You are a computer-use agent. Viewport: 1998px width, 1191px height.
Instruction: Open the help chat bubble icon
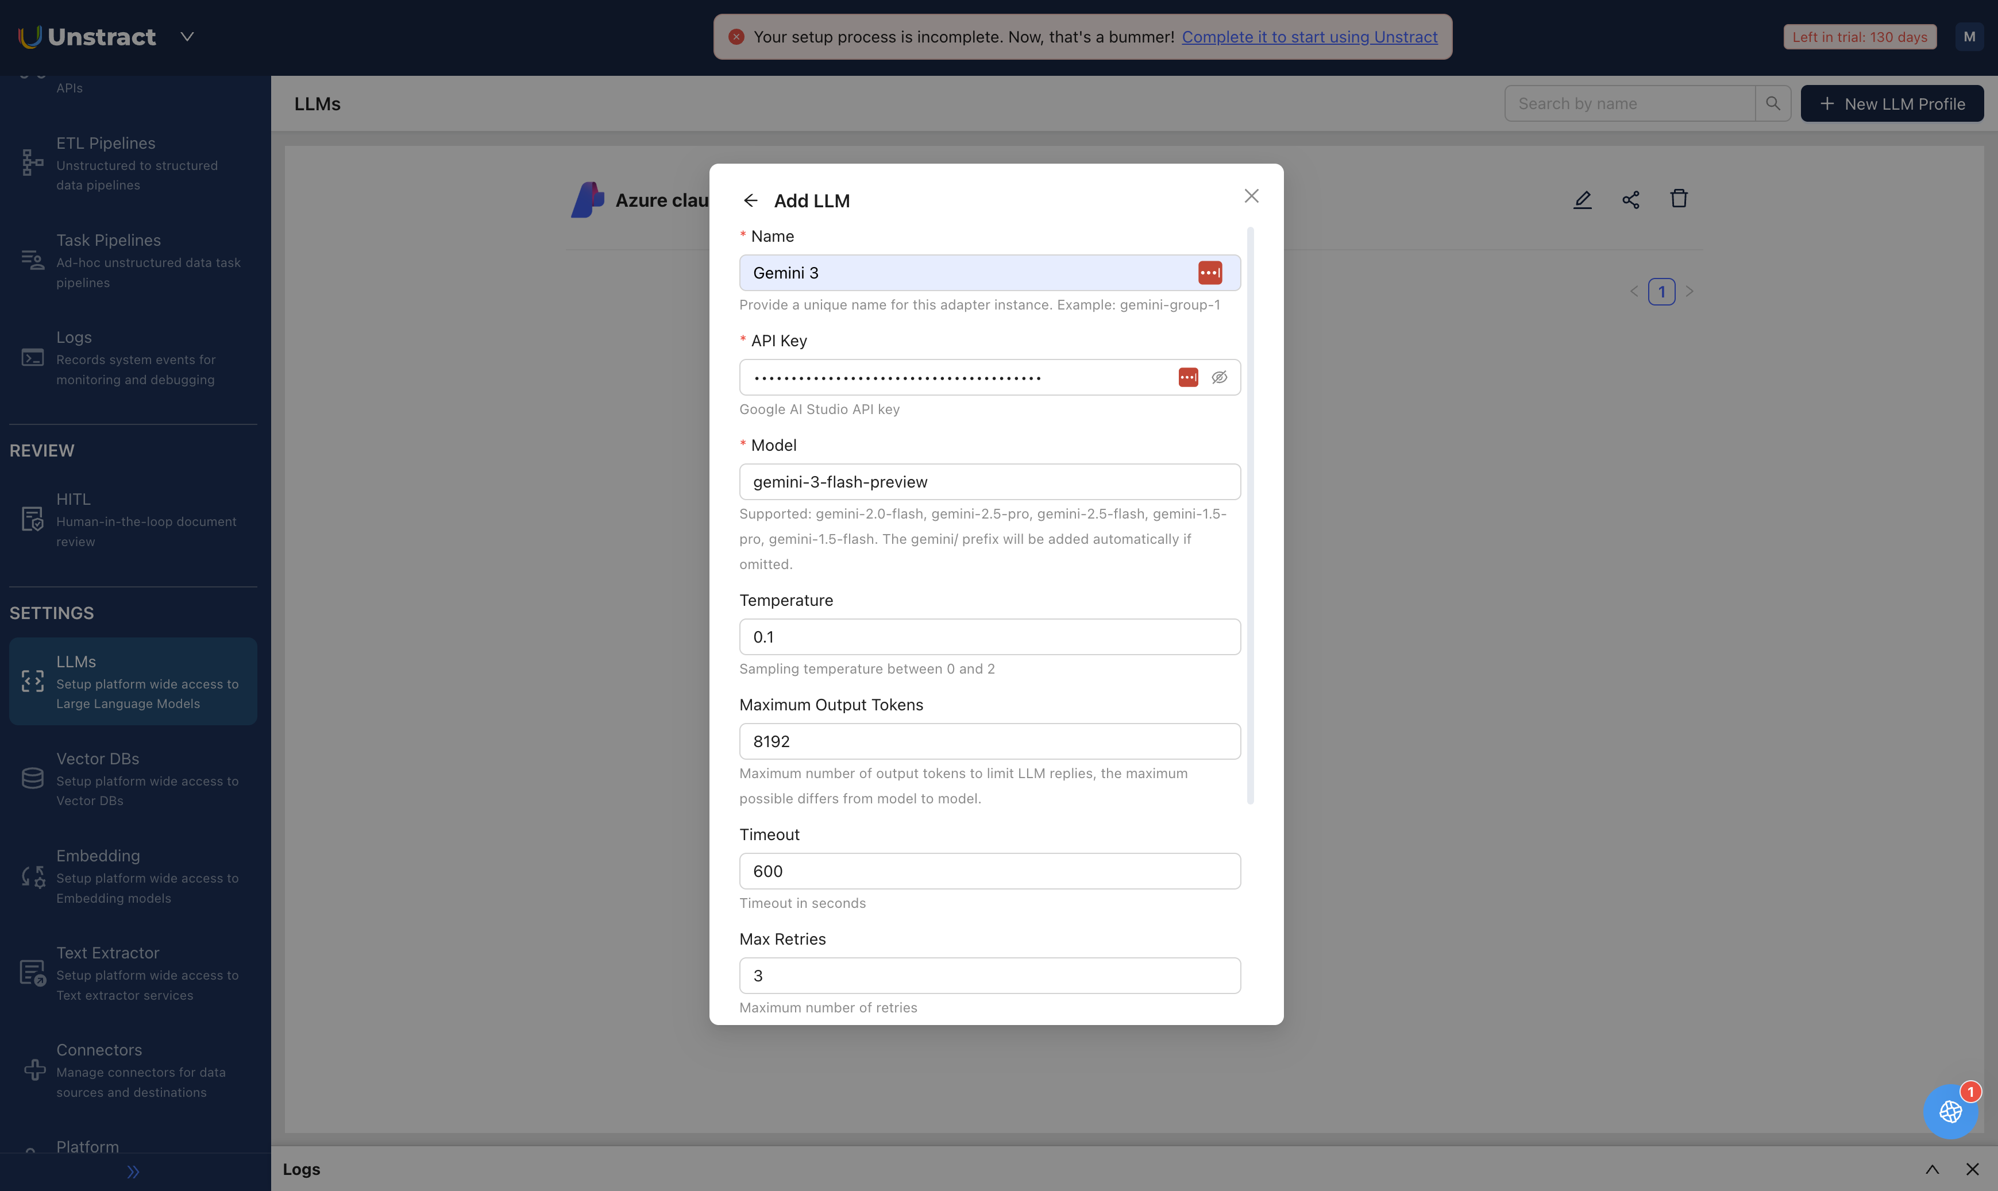click(1950, 1111)
